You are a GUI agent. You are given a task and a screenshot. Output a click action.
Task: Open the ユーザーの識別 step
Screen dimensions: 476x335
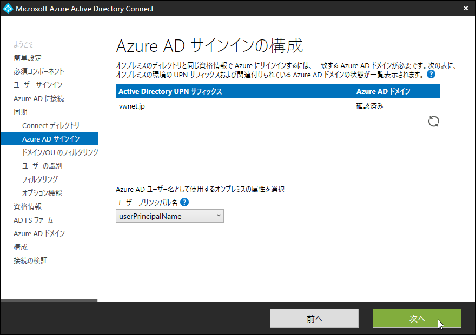click(x=42, y=166)
